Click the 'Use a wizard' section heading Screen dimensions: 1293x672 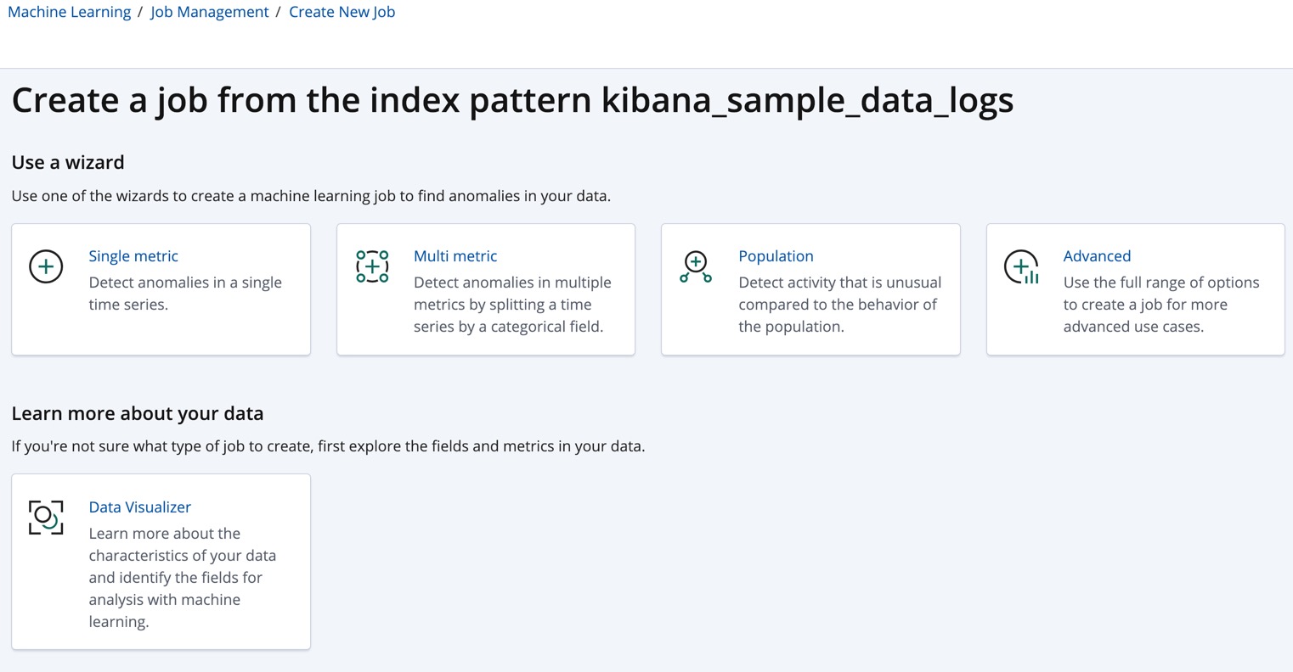coord(68,162)
